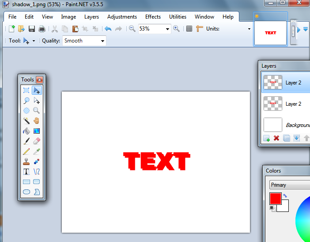Select the Rectangle Select tool

tap(26, 90)
